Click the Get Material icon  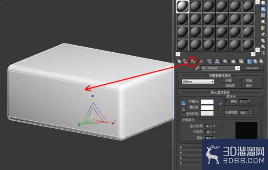coord(179,61)
